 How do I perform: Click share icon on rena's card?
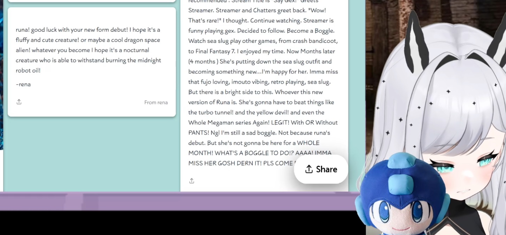click(x=19, y=102)
